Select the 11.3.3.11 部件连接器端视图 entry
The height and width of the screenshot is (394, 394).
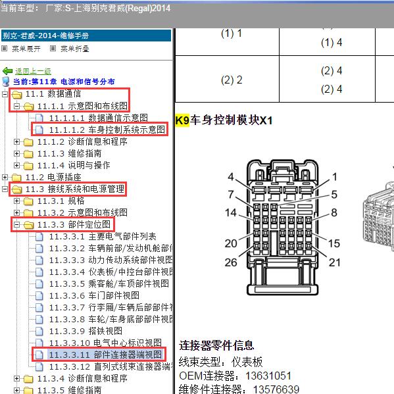[x=106, y=355]
